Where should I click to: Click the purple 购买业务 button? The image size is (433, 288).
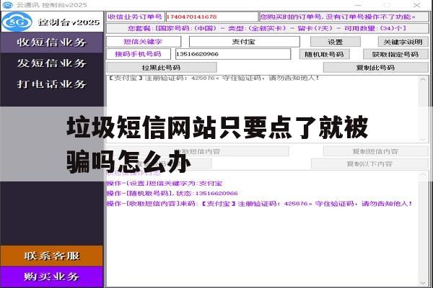coord(52,276)
